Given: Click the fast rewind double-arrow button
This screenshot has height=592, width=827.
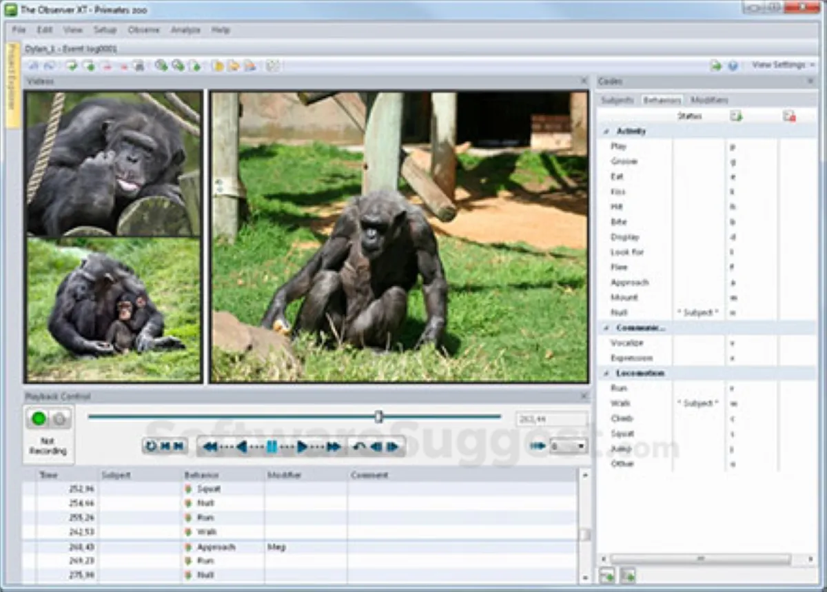Looking at the screenshot, I should point(210,447).
